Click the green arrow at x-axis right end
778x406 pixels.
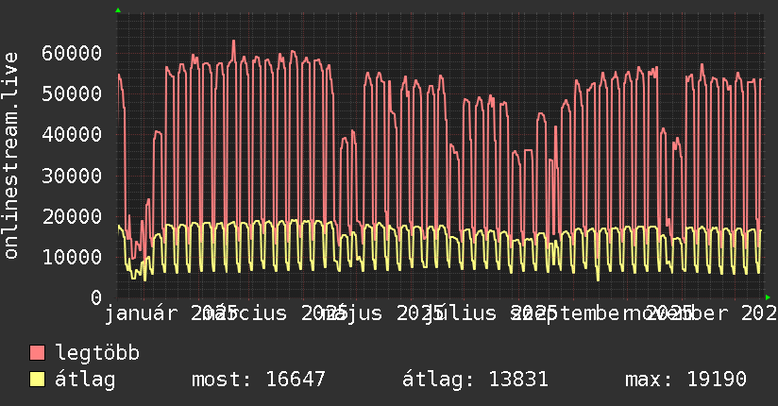click(768, 297)
